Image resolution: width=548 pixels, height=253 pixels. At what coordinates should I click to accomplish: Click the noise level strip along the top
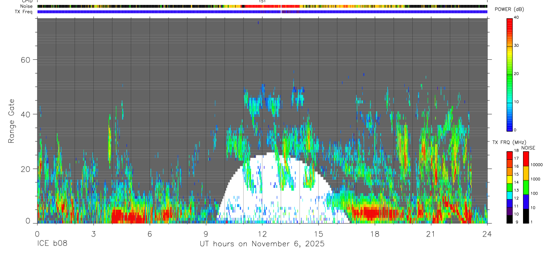click(262, 6)
